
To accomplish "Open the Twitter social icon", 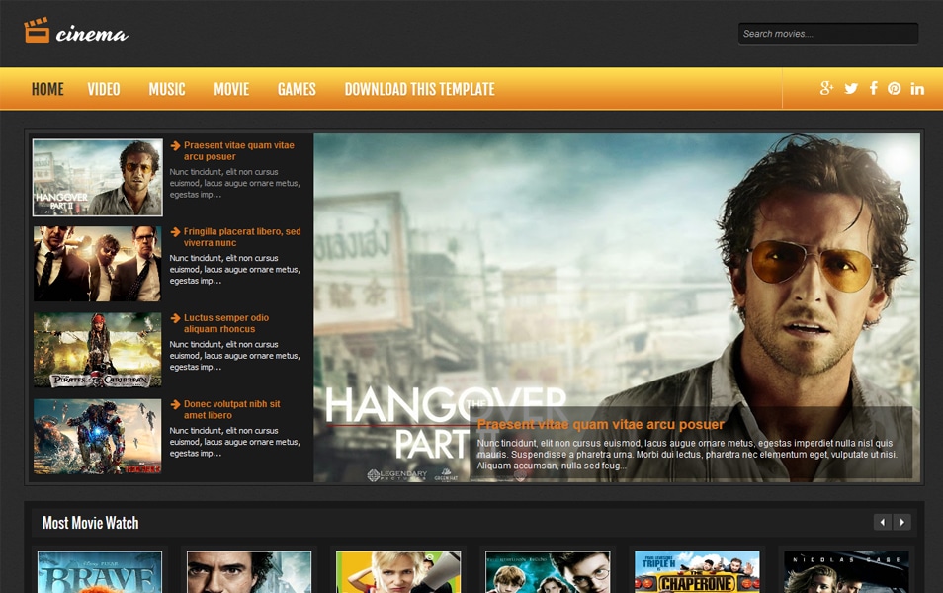I will (x=851, y=88).
